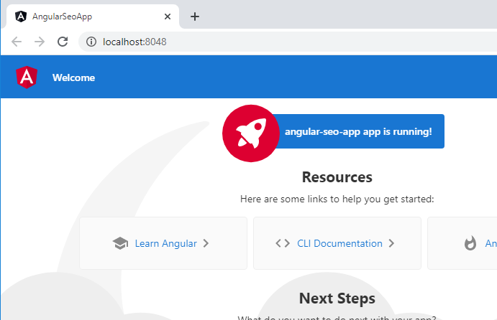The image size is (497, 320).
Task: Open the Learn Angular link
Action: point(165,243)
